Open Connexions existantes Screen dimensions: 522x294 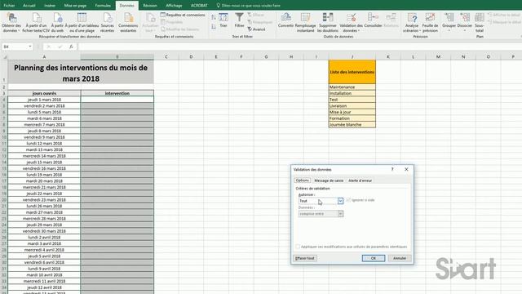click(x=128, y=22)
